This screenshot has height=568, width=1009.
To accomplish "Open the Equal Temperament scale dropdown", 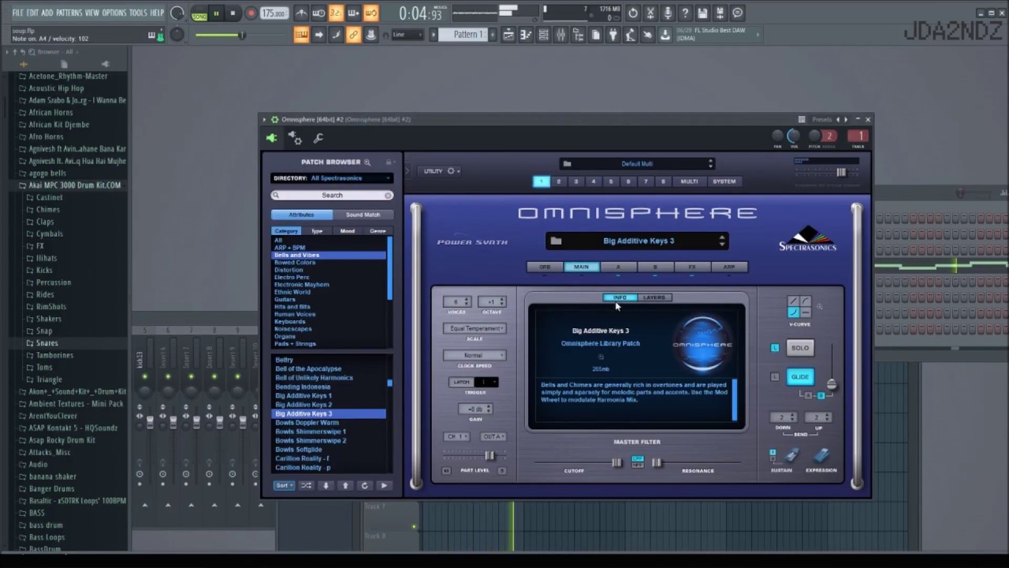I will [x=475, y=328].
